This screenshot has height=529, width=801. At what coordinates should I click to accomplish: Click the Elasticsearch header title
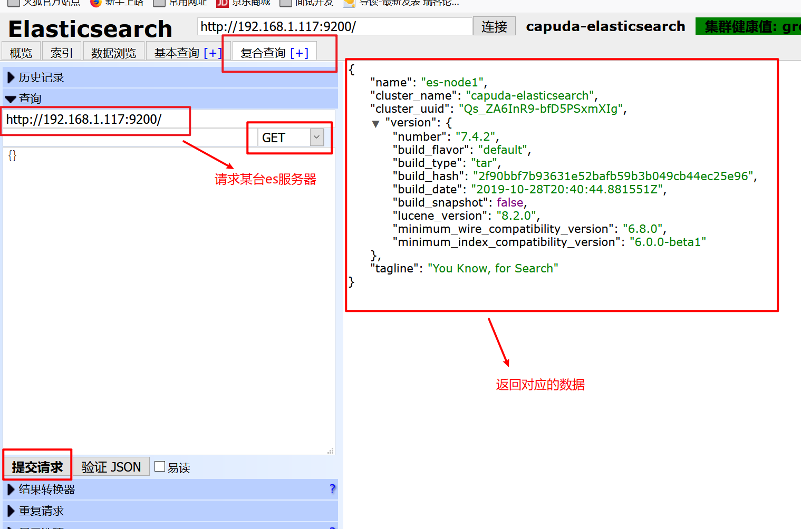[90, 29]
